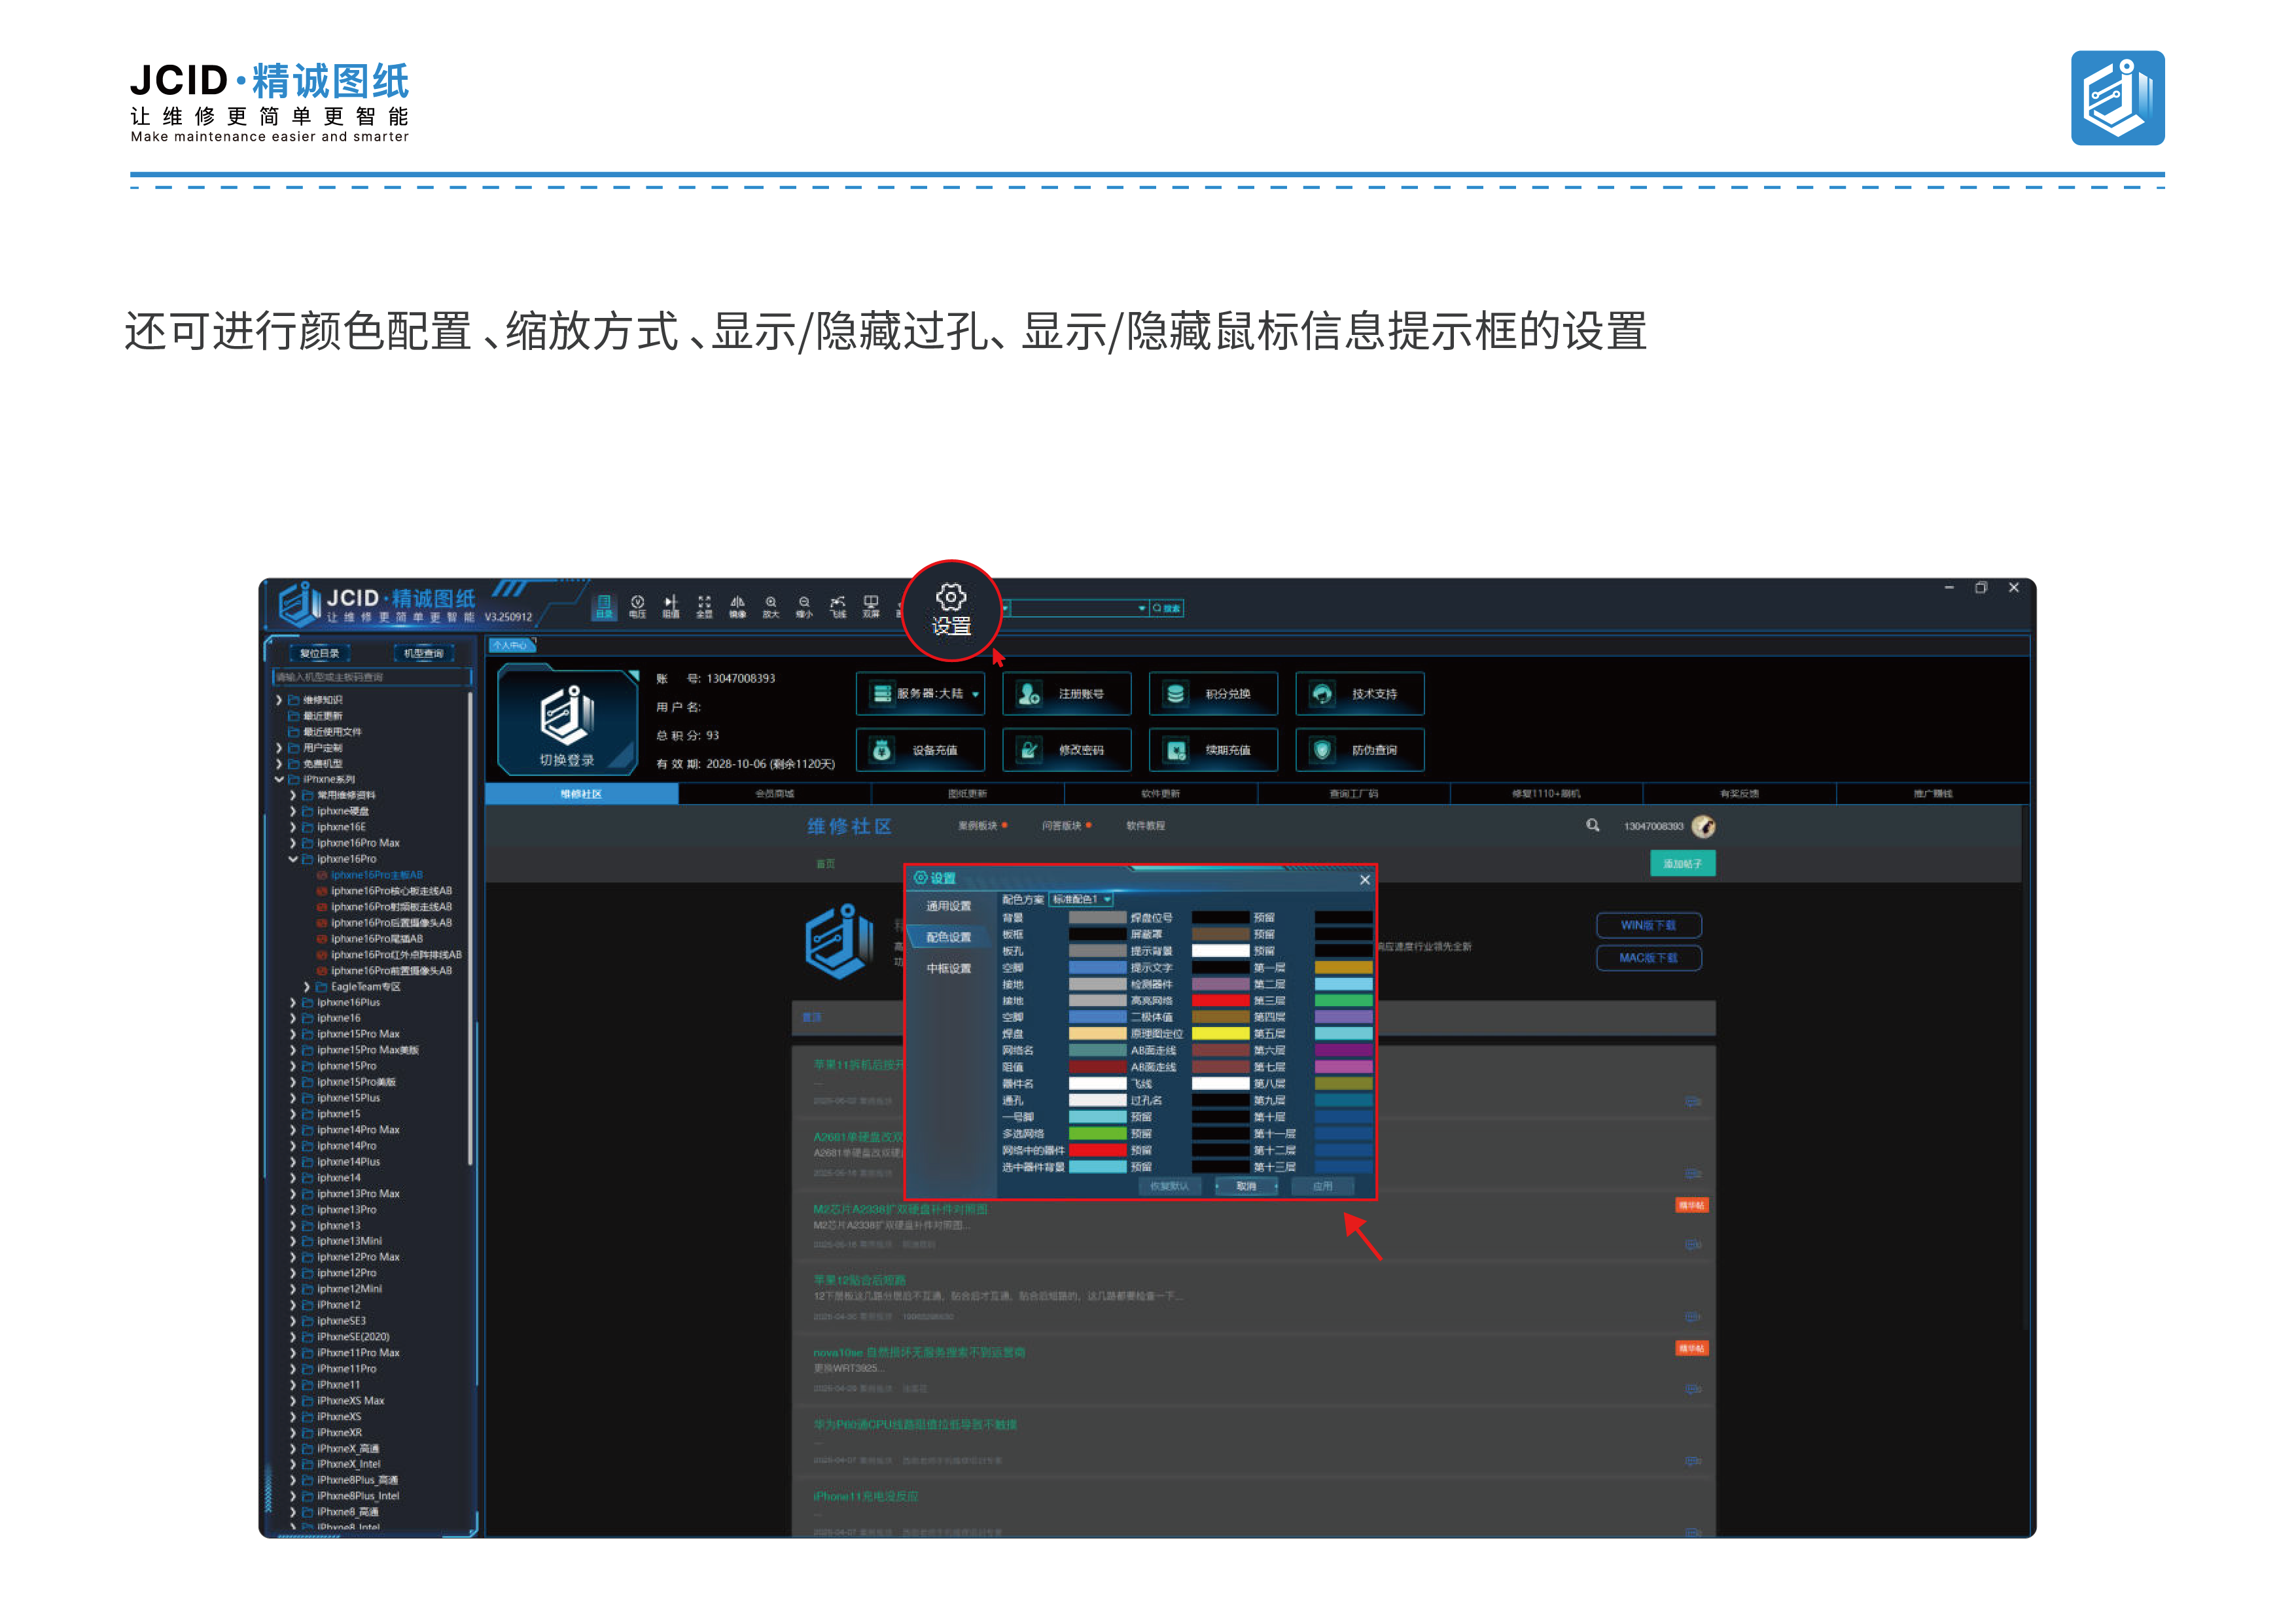
Task: Click the 修改密码 change password icon
Action: [x=1028, y=750]
